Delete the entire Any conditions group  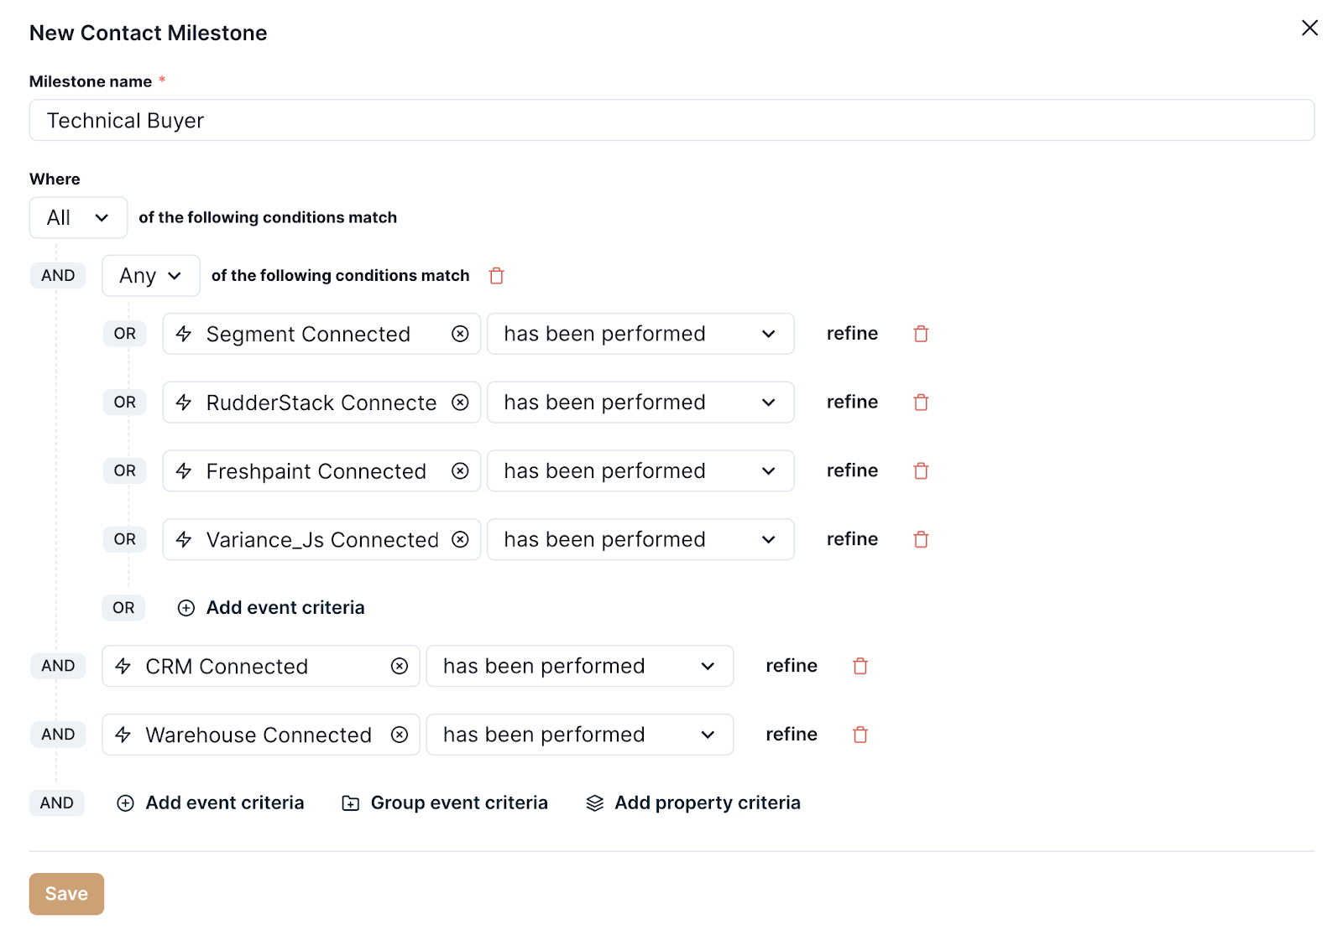tap(496, 276)
